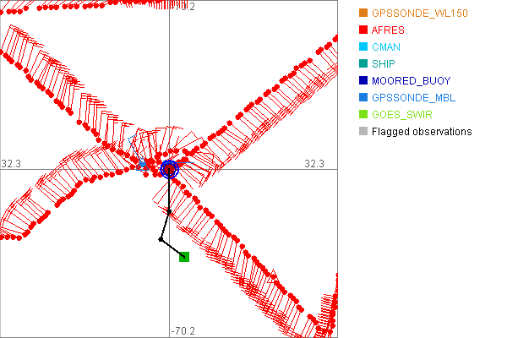Select the SHIP legend label

click(x=384, y=64)
